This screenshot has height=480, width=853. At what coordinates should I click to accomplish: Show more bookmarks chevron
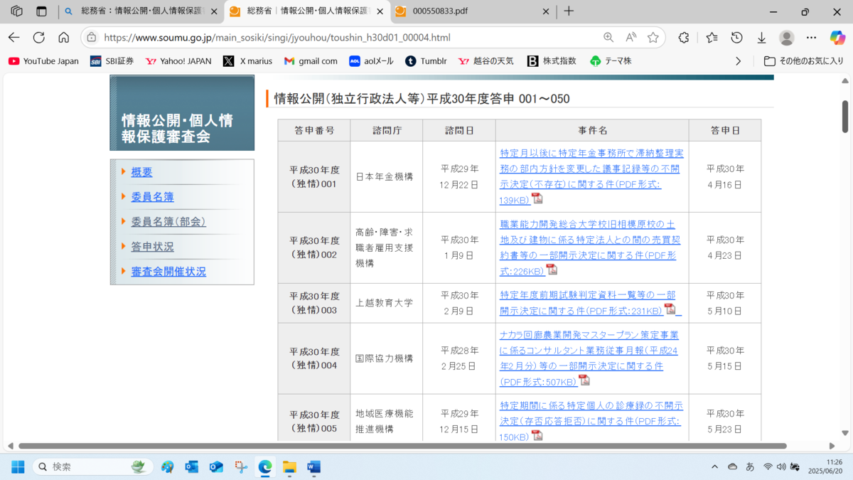(739, 61)
